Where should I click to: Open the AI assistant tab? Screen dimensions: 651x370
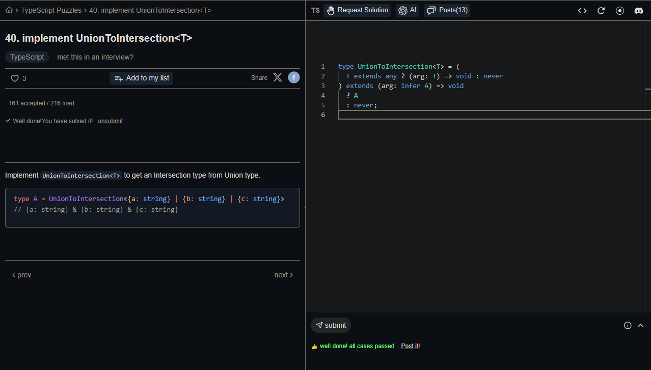pos(408,10)
